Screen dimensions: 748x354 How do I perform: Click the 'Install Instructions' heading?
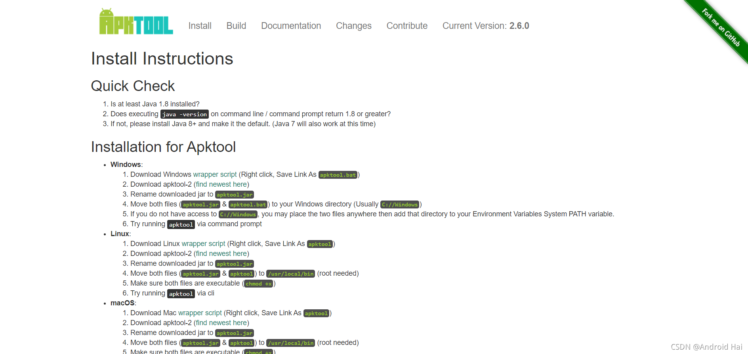point(162,59)
